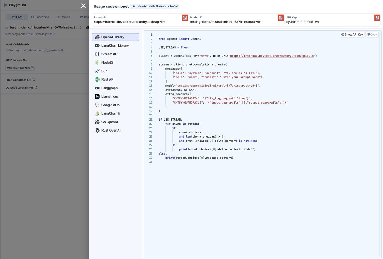This screenshot has height=259, width=383.
Task: Click the 'stream=USE_STREAM,' code line
Action: 181,90
